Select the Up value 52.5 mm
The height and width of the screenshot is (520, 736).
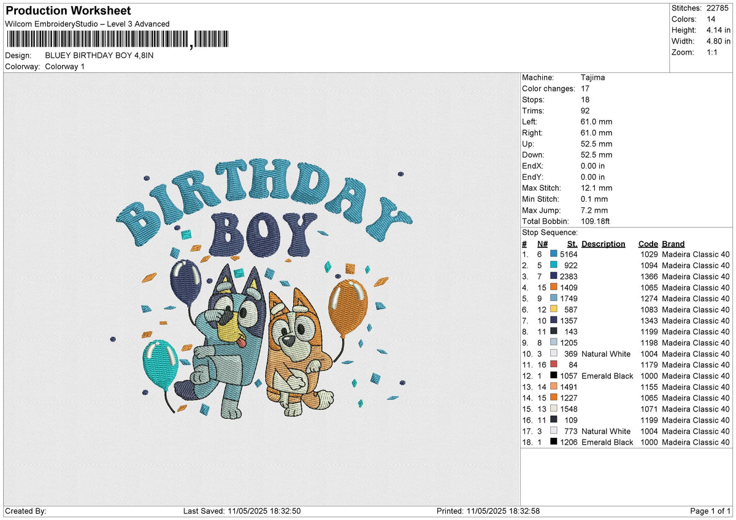tap(596, 143)
